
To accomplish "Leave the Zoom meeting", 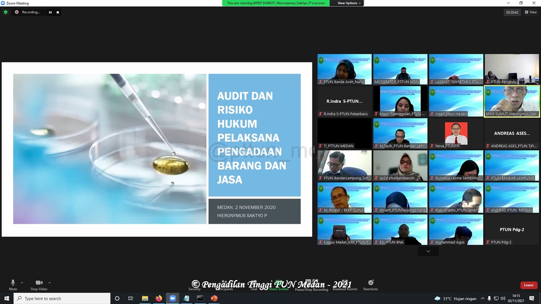I will click(528, 285).
